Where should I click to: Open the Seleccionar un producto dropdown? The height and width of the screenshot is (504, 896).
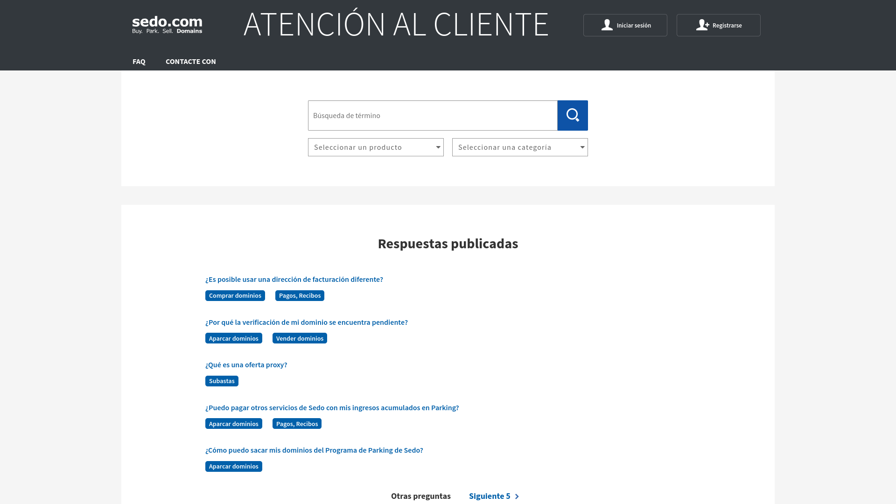[376, 147]
